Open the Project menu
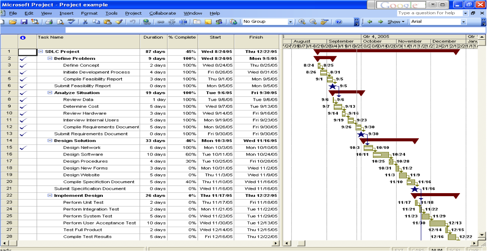 133,13
